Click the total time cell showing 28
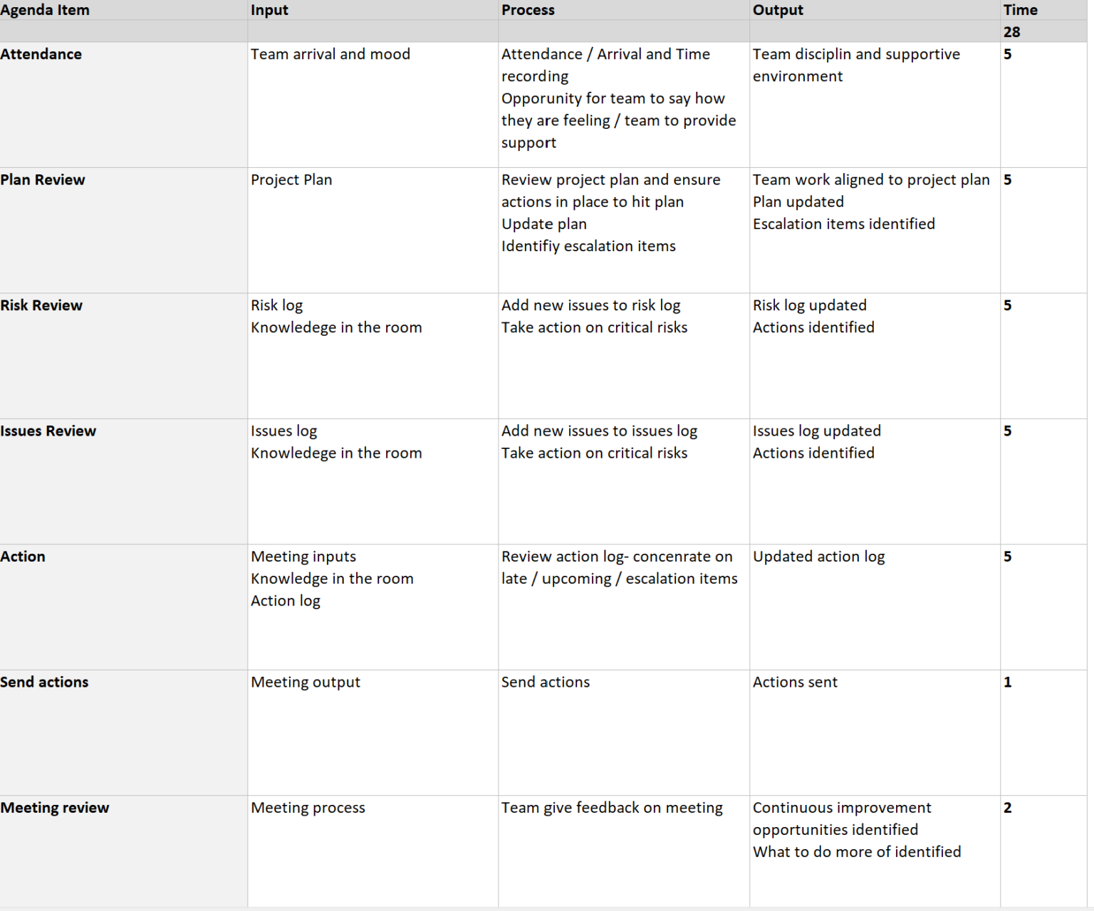This screenshot has height=911, width=1094. click(x=1012, y=32)
